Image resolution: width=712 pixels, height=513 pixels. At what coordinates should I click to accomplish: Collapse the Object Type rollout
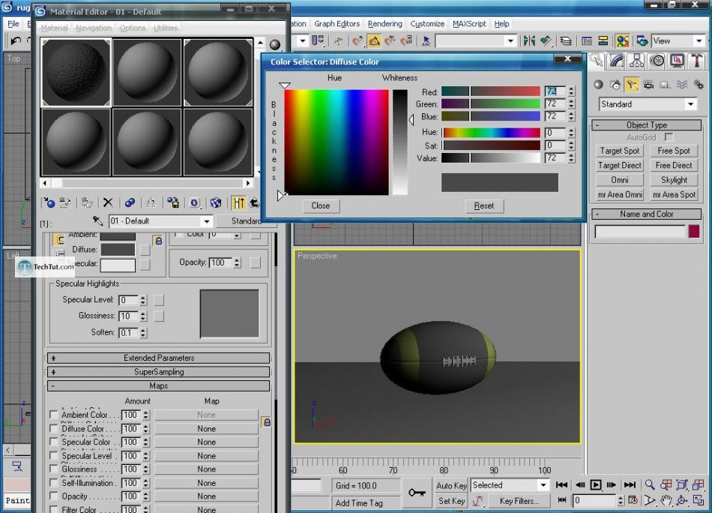[x=647, y=125]
